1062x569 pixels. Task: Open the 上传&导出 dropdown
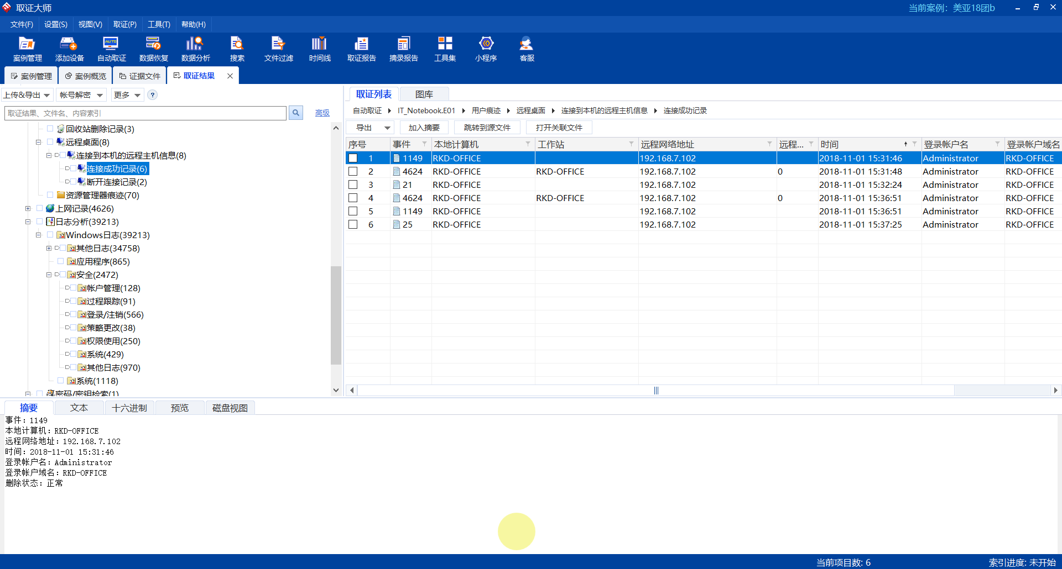click(27, 95)
